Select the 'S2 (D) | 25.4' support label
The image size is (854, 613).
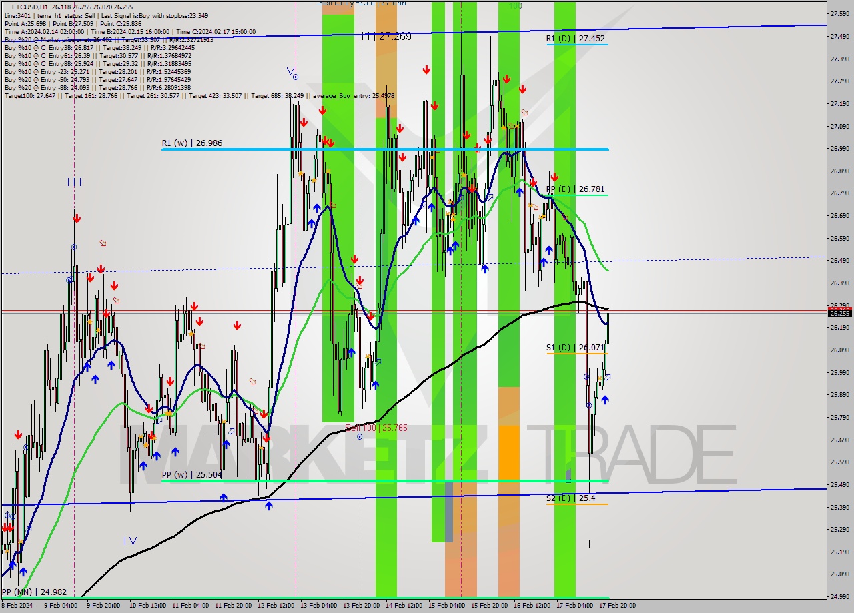pyautogui.click(x=570, y=498)
